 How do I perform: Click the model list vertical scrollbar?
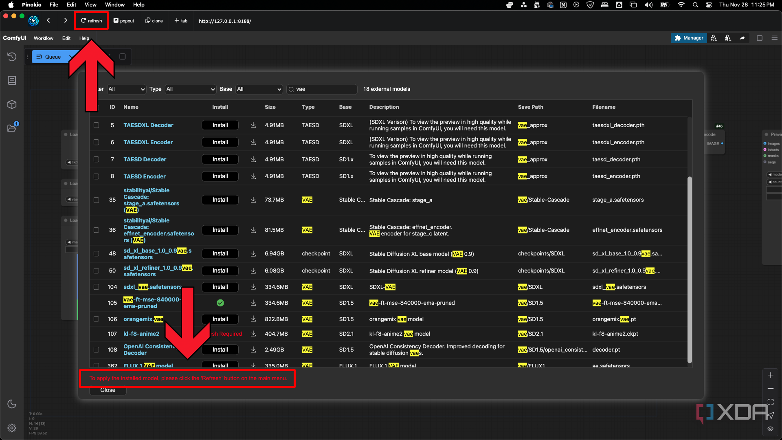point(690,269)
